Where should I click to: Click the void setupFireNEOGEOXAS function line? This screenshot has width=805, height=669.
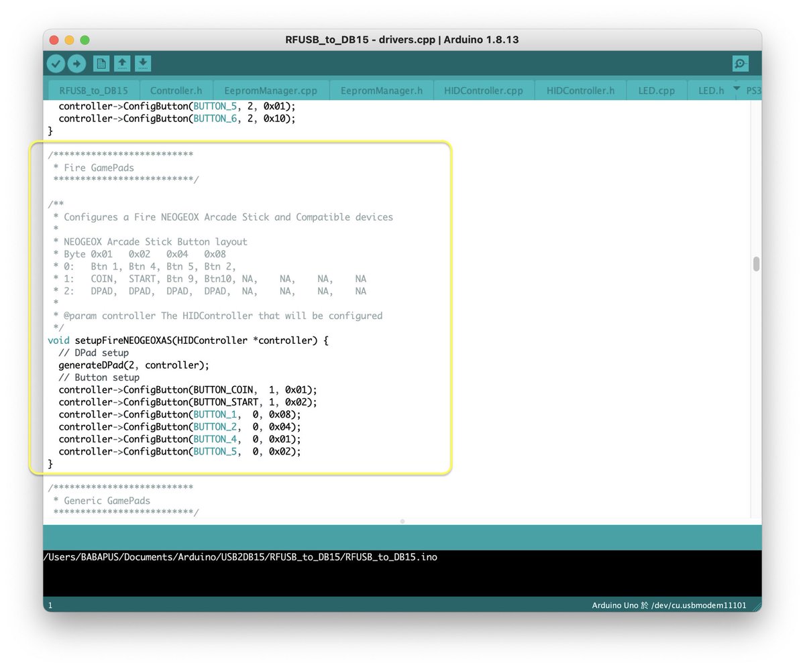pyautogui.click(x=189, y=341)
